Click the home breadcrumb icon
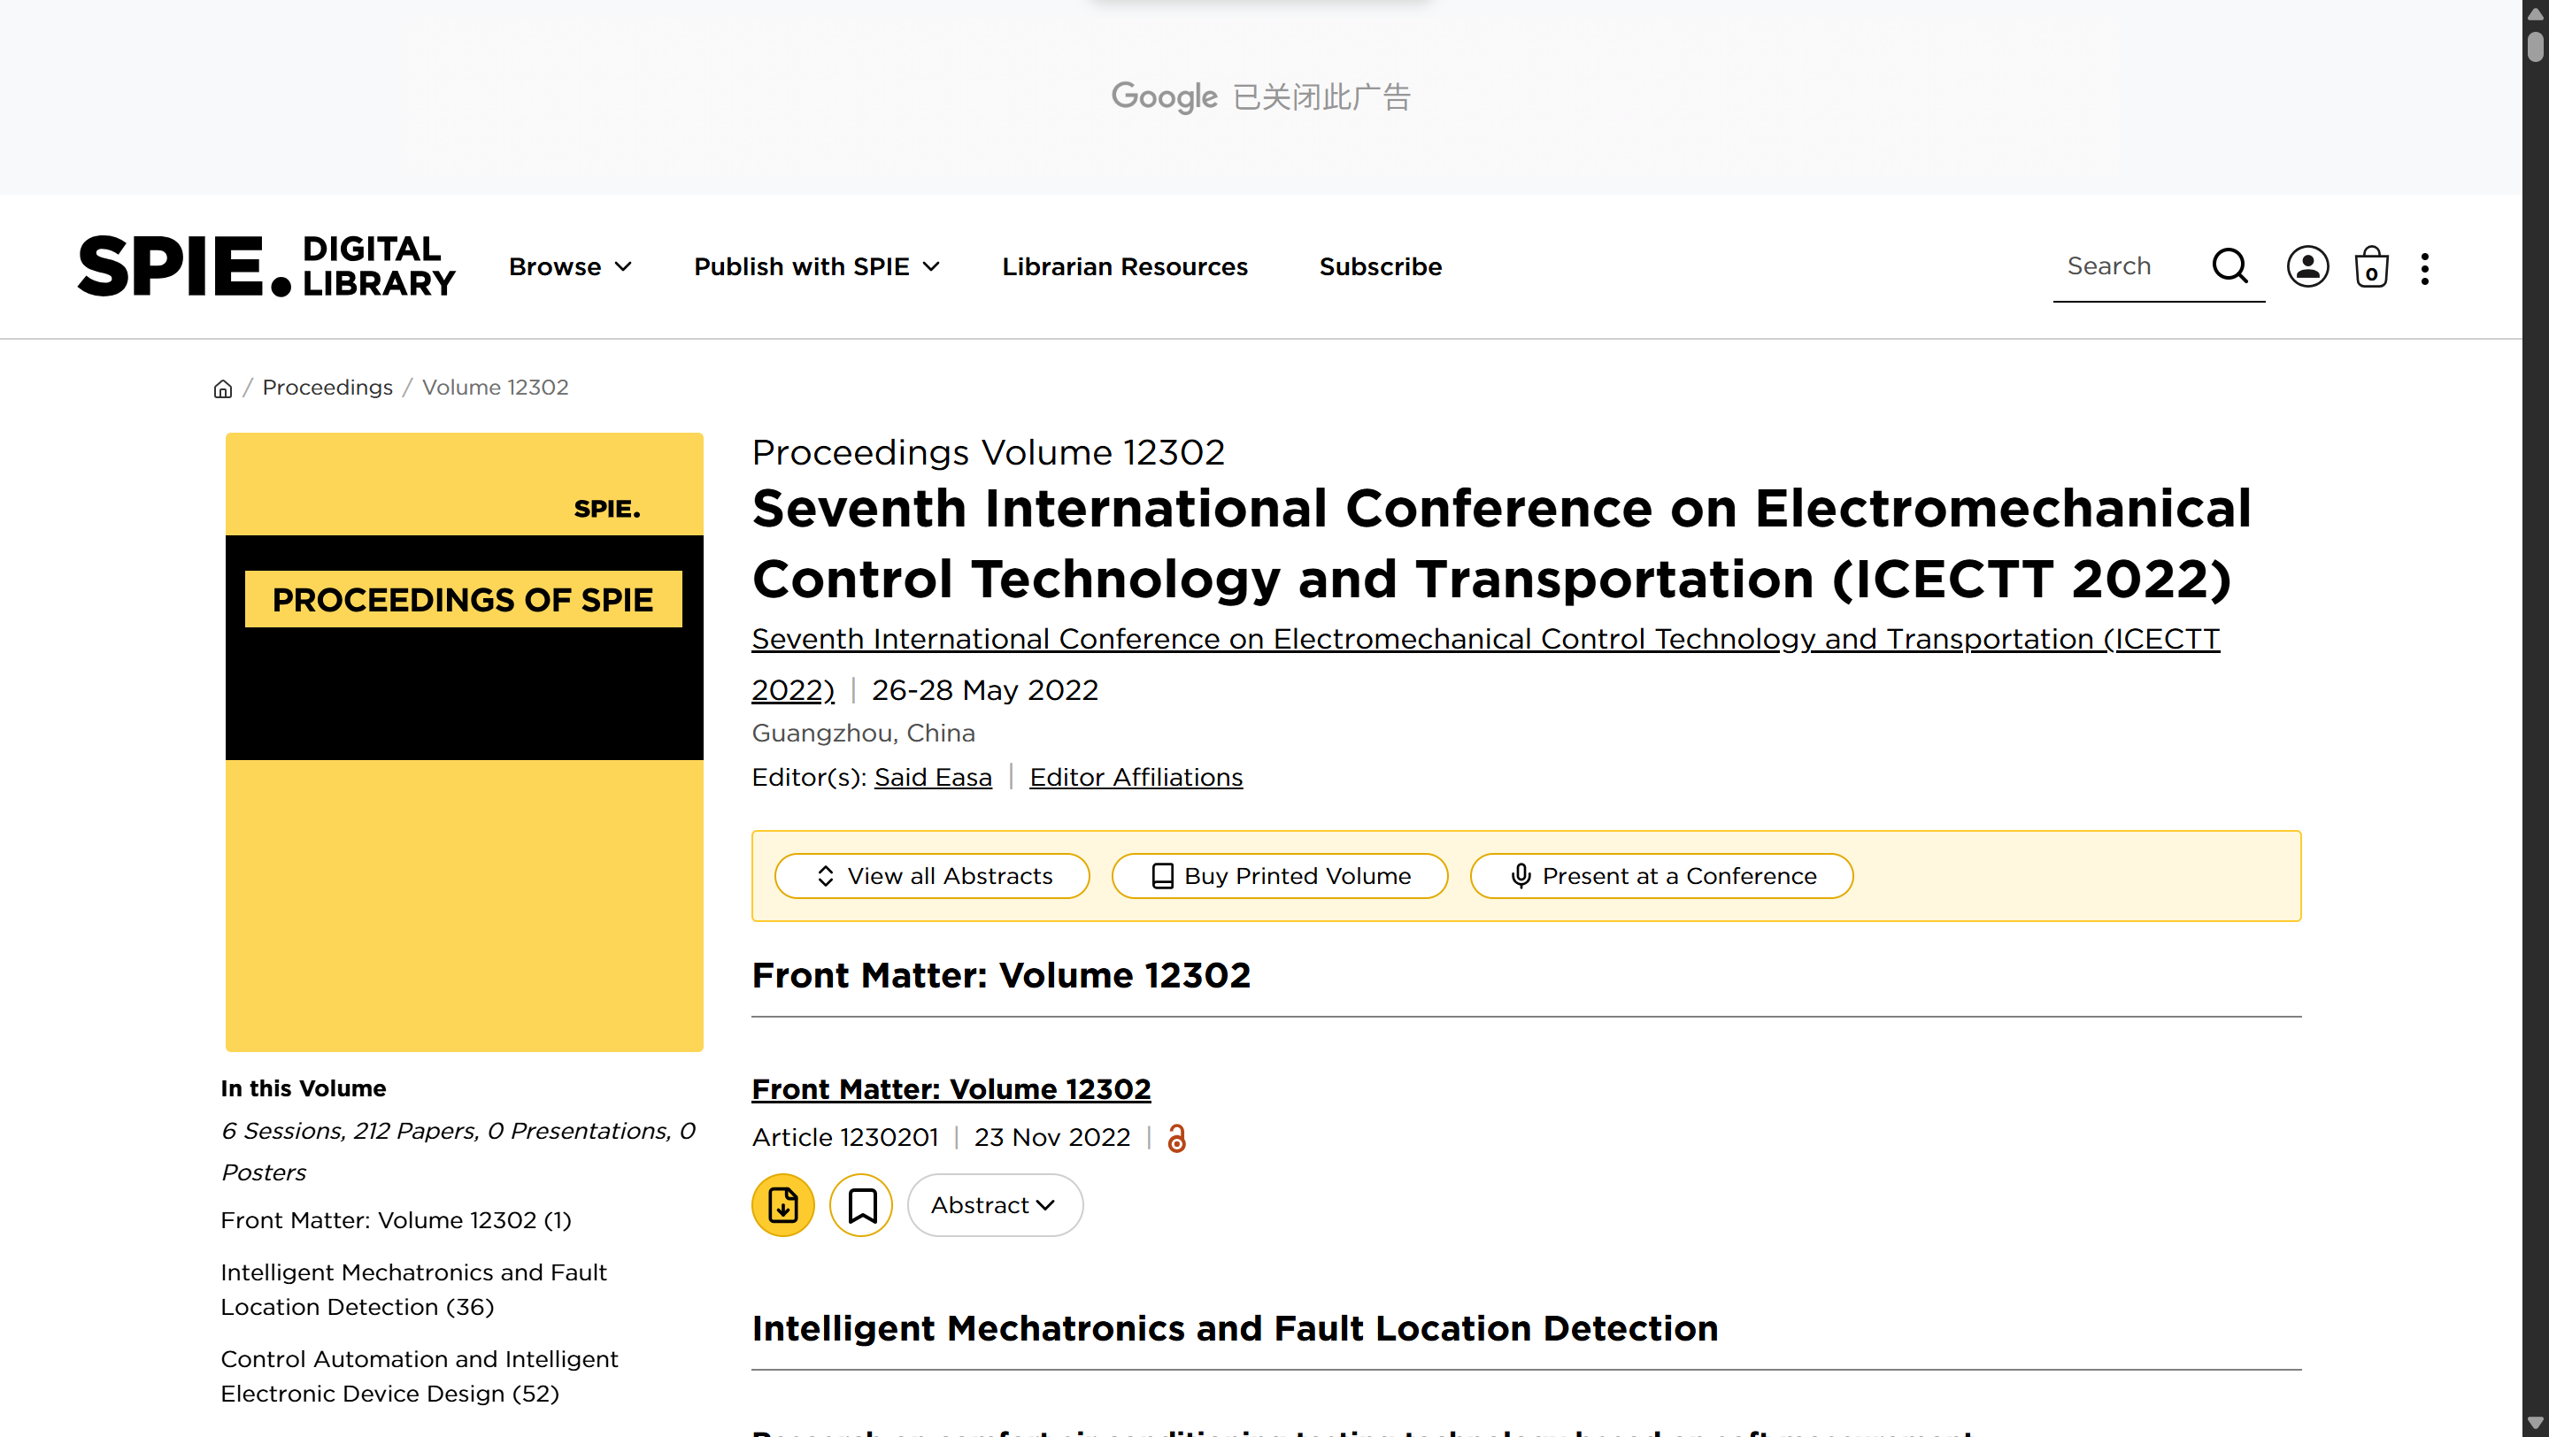2549x1437 pixels. (223, 388)
